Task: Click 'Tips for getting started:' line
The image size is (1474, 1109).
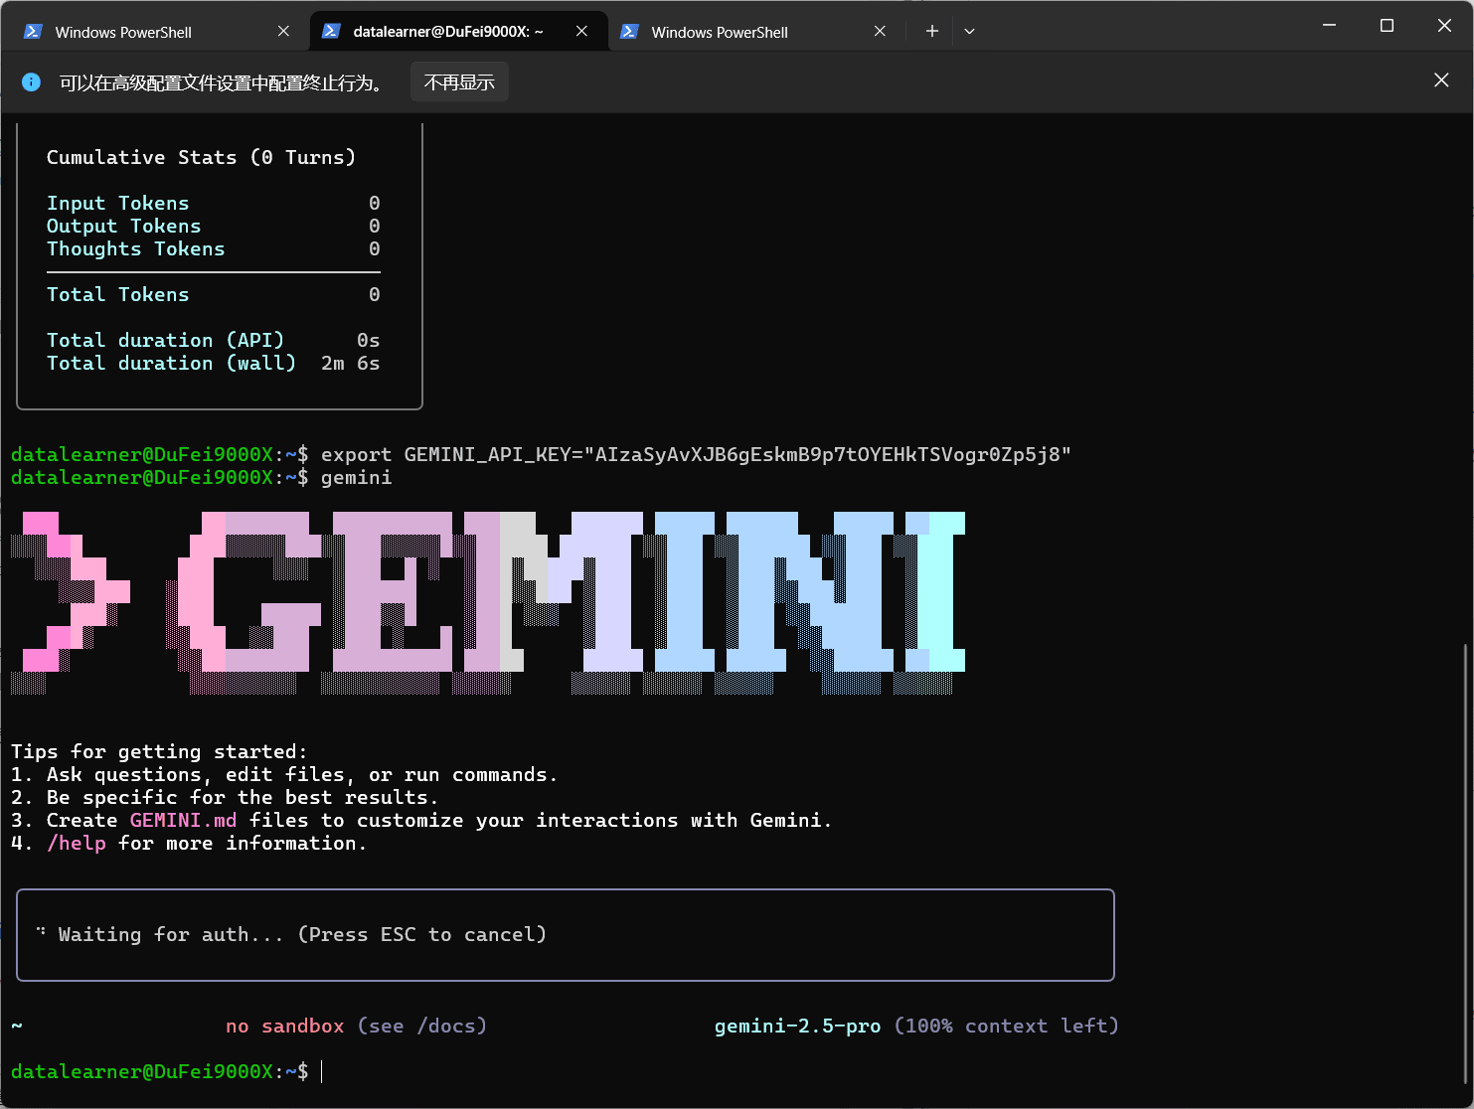Action: pos(159,751)
